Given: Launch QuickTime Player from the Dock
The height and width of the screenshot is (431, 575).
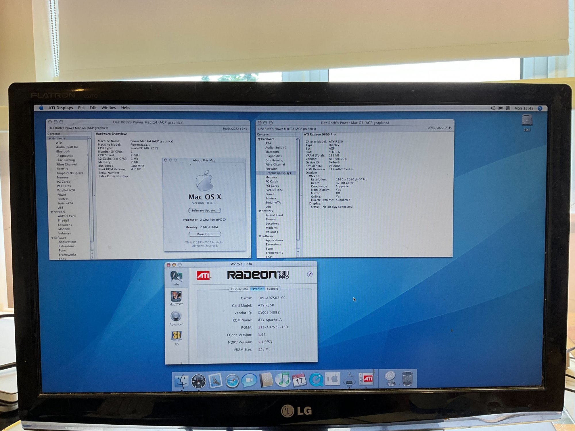Looking at the screenshot, I should click(316, 380).
